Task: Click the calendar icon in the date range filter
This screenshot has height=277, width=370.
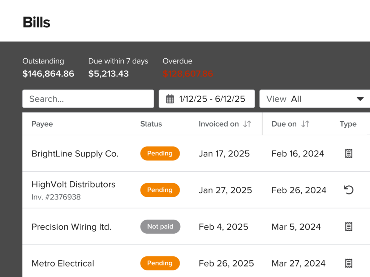Action: (x=170, y=98)
